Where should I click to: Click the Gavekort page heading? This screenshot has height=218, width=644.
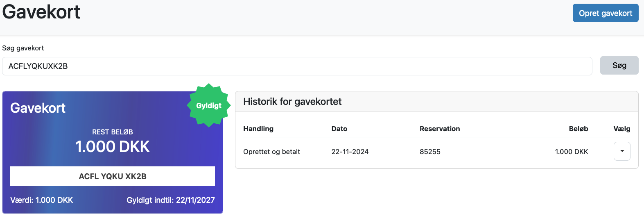41,11
